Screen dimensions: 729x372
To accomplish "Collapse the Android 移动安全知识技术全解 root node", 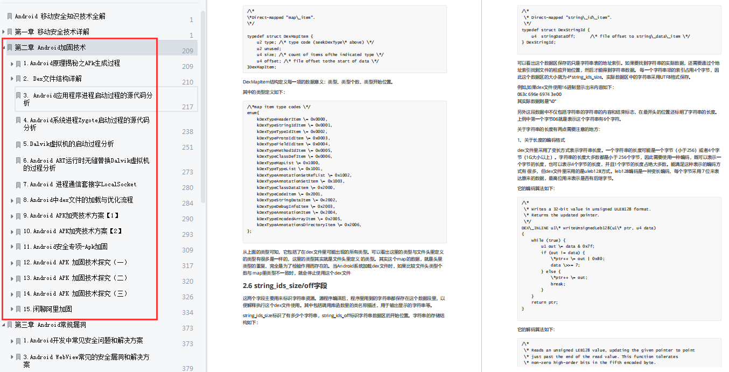I will [x=3, y=16].
